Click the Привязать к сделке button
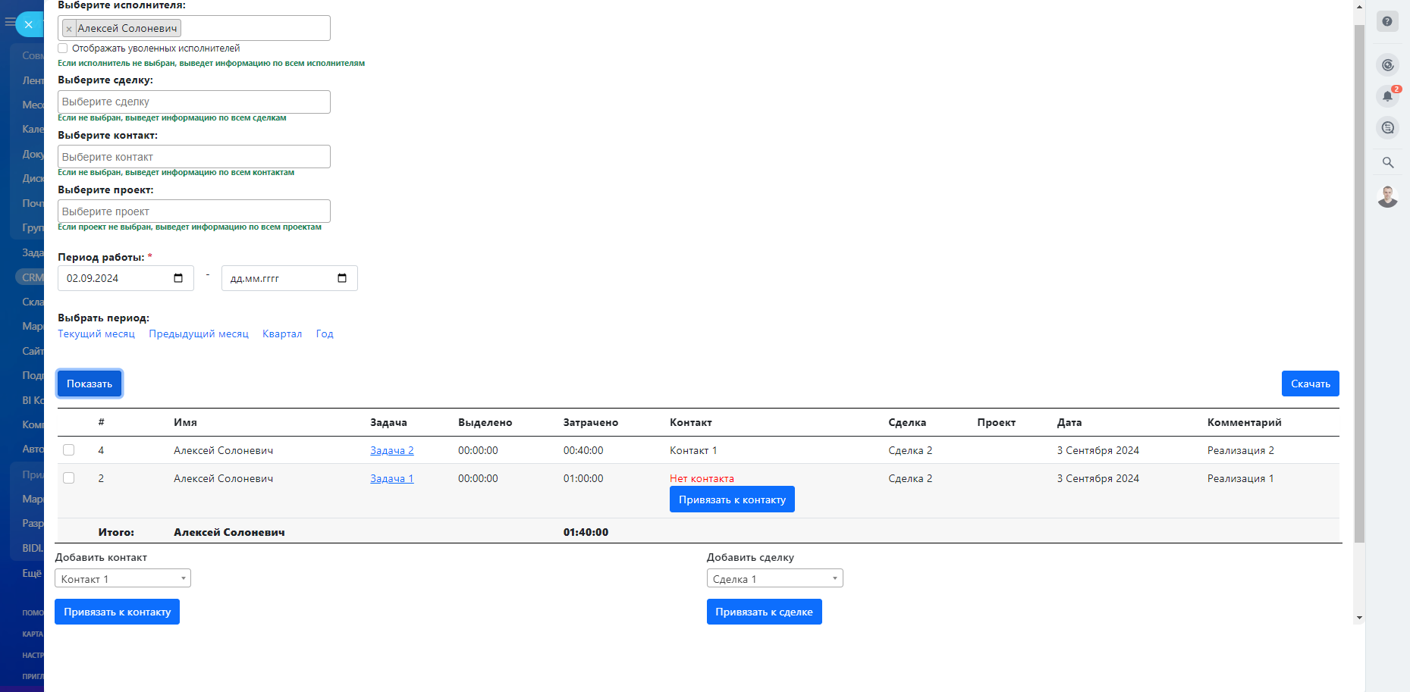Screen dimensions: 1410x692 tap(765, 612)
